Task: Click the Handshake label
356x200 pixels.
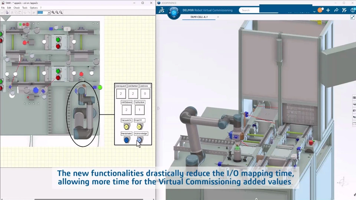Action: coord(126,134)
